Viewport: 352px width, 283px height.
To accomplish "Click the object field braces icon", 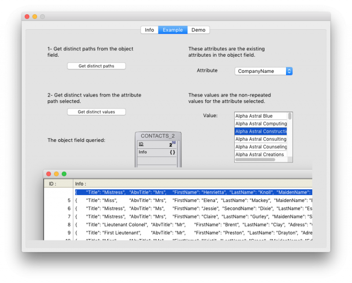I will pos(172,152).
